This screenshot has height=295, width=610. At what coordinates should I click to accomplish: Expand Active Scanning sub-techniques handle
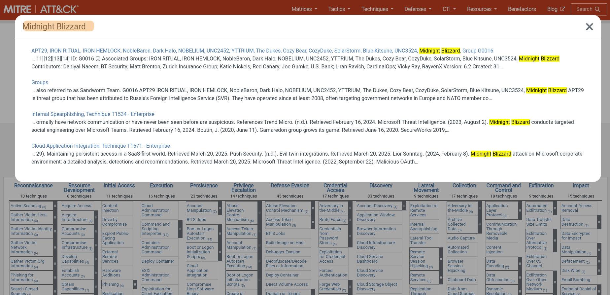click(x=55, y=206)
